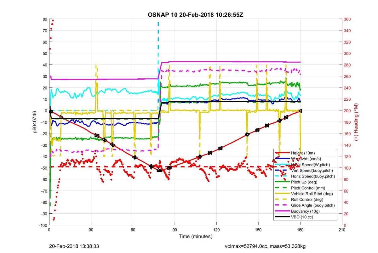
Task: Select the "340" heading tick label
Action: pyautogui.click(x=347, y=31)
